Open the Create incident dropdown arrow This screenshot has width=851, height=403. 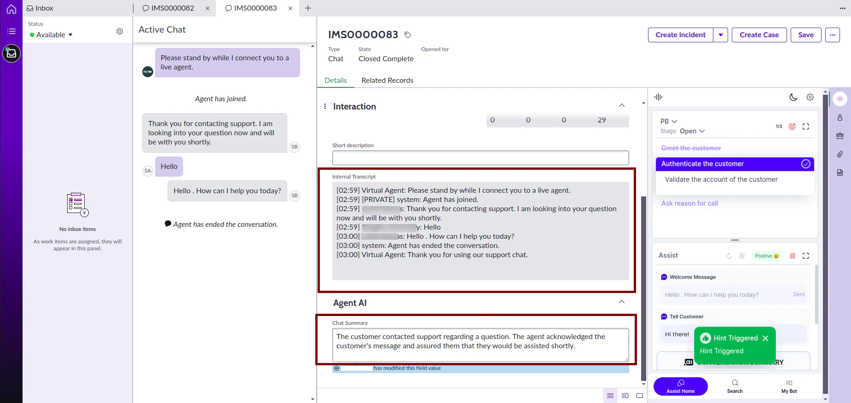(x=721, y=35)
